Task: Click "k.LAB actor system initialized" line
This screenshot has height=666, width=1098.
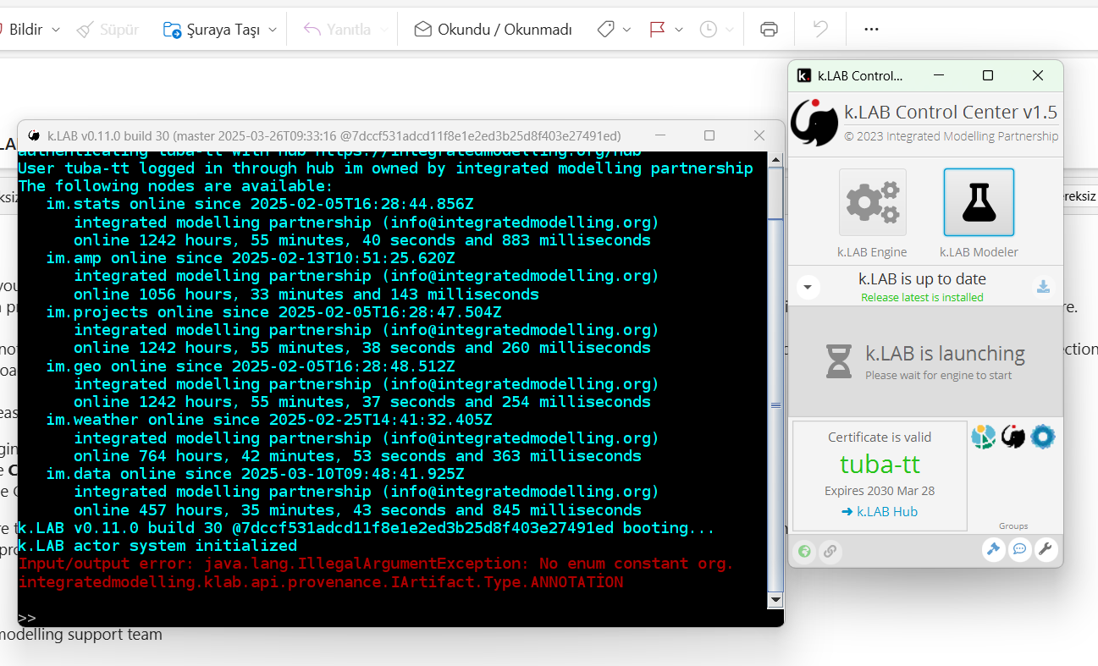Action: click(x=157, y=546)
